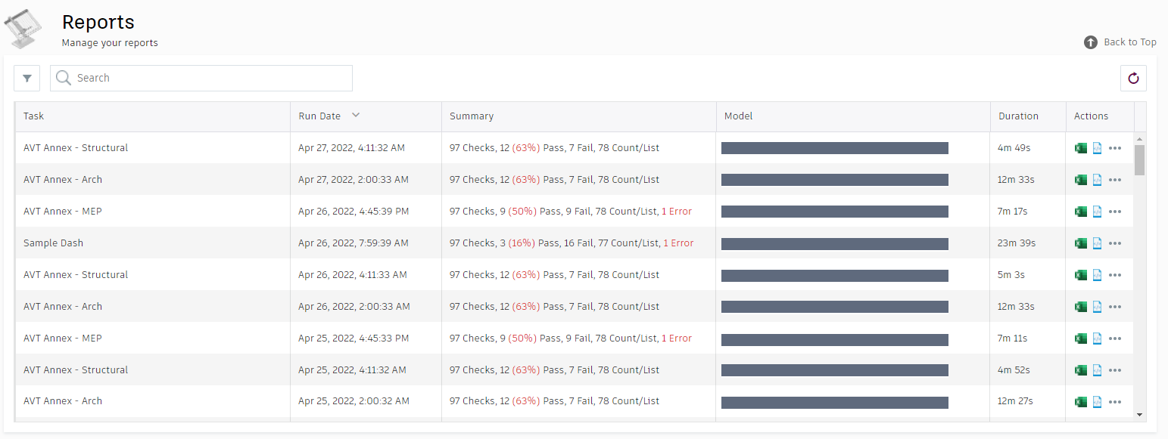Download Excel report for Apr 25 Arch run
Image resolution: width=1168 pixels, height=439 pixels.
[x=1081, y=401]
